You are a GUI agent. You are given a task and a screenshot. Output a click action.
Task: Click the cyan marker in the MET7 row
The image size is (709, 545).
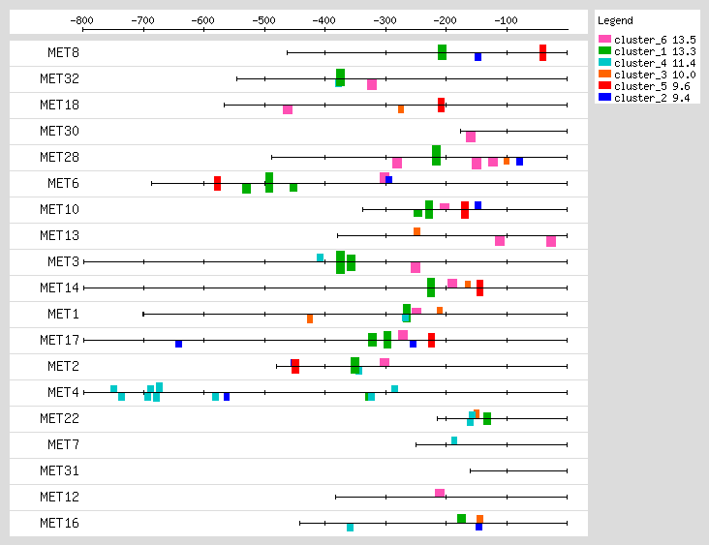click(454, 440)
